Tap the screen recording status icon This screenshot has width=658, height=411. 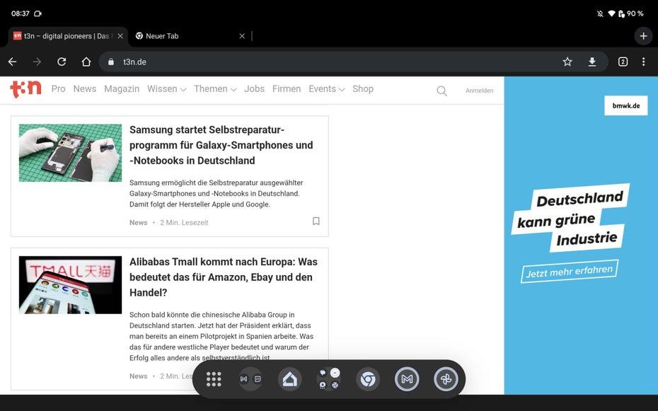[37, 13]
